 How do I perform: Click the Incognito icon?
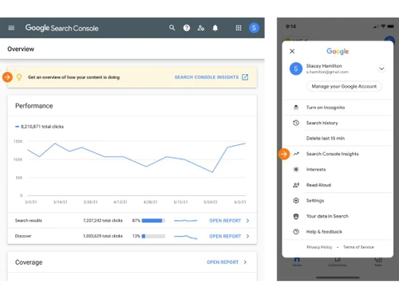point(296,108)
